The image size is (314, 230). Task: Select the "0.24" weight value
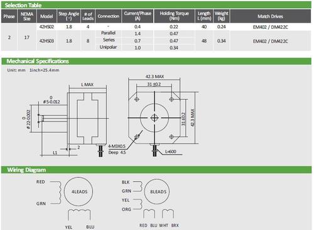pos(221,27)
